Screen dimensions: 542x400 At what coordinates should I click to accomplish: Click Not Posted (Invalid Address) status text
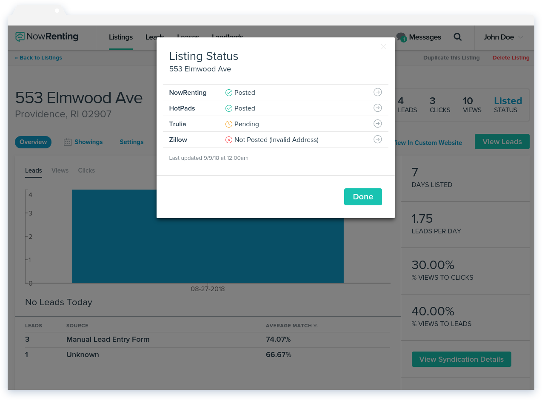277,140
